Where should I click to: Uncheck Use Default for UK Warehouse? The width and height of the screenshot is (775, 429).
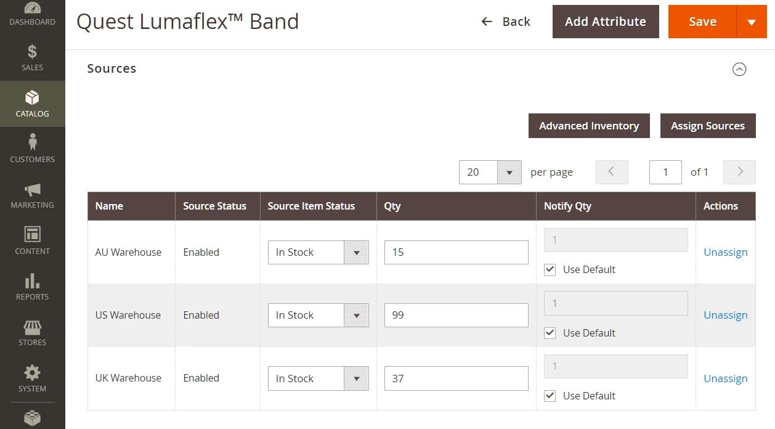click(550, 396)
